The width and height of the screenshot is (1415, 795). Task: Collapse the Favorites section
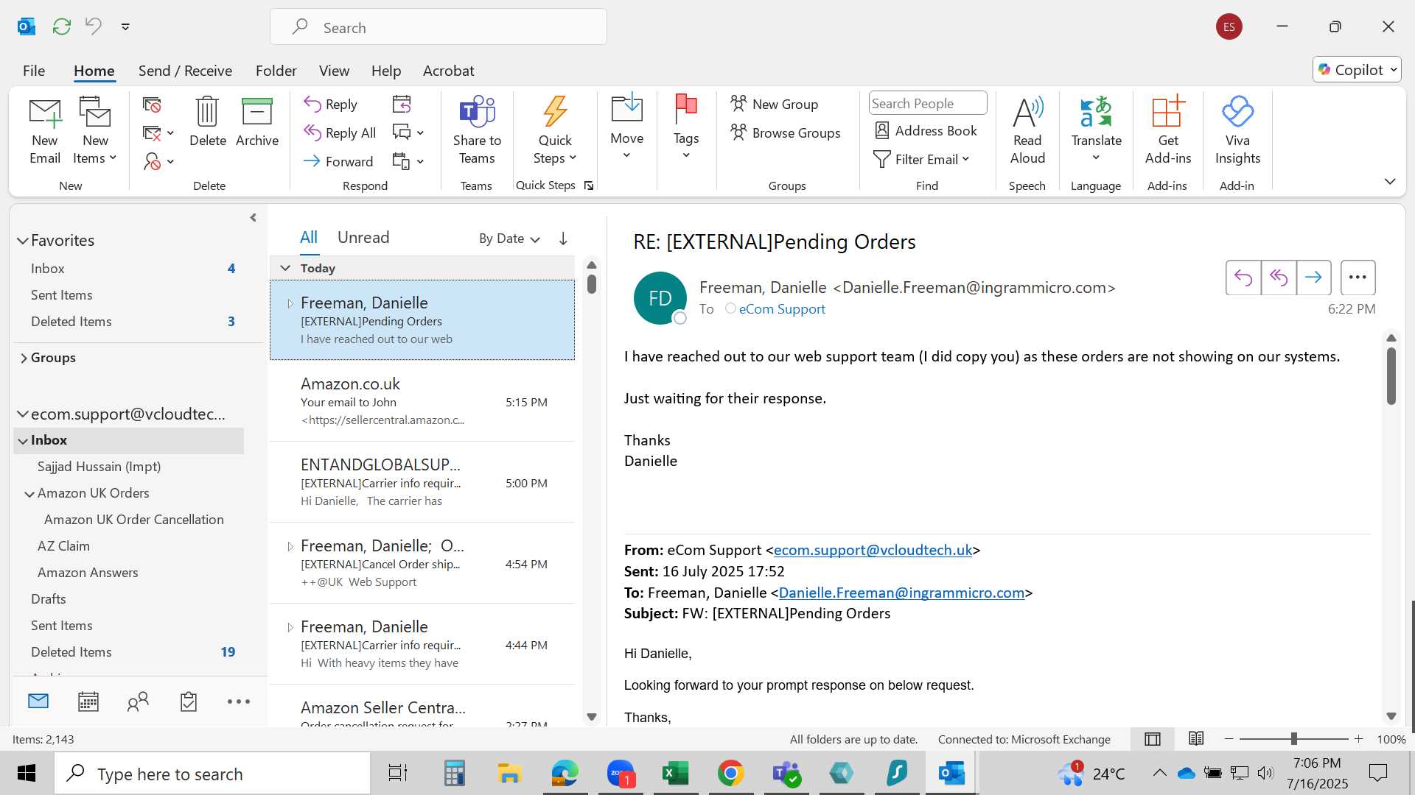(x=23, y=241)
